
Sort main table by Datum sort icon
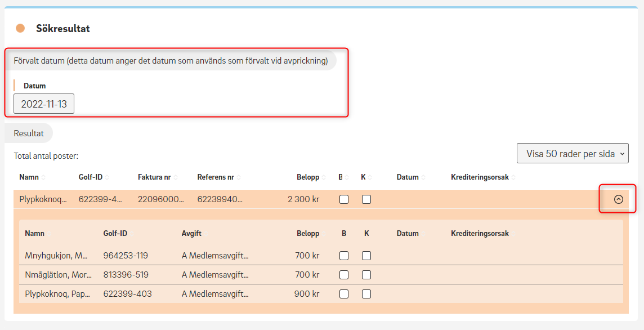click(x=423, y=177)
